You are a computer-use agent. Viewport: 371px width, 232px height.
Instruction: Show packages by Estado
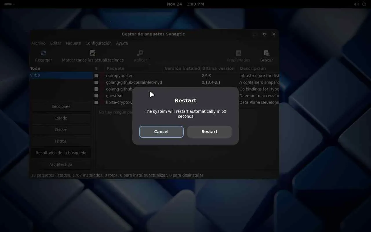pyautogui.click(x=61, y=118)
